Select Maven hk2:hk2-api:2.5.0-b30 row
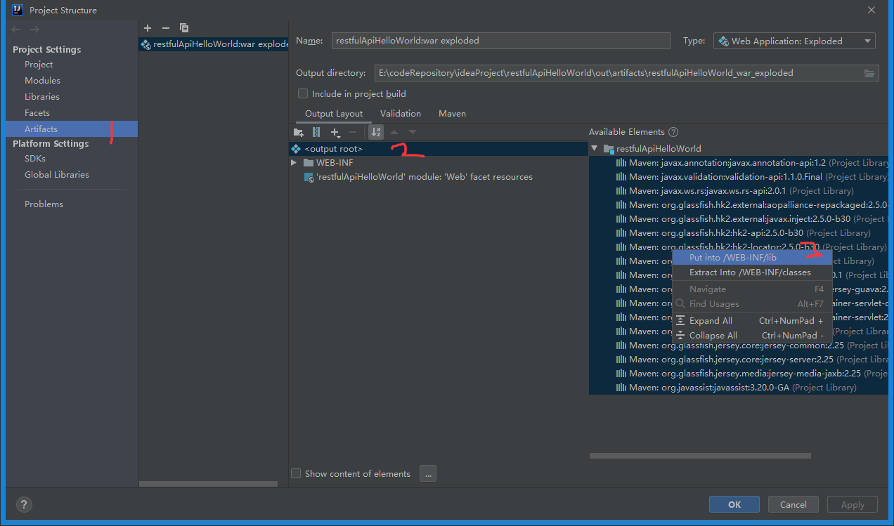 coord(739,233)
